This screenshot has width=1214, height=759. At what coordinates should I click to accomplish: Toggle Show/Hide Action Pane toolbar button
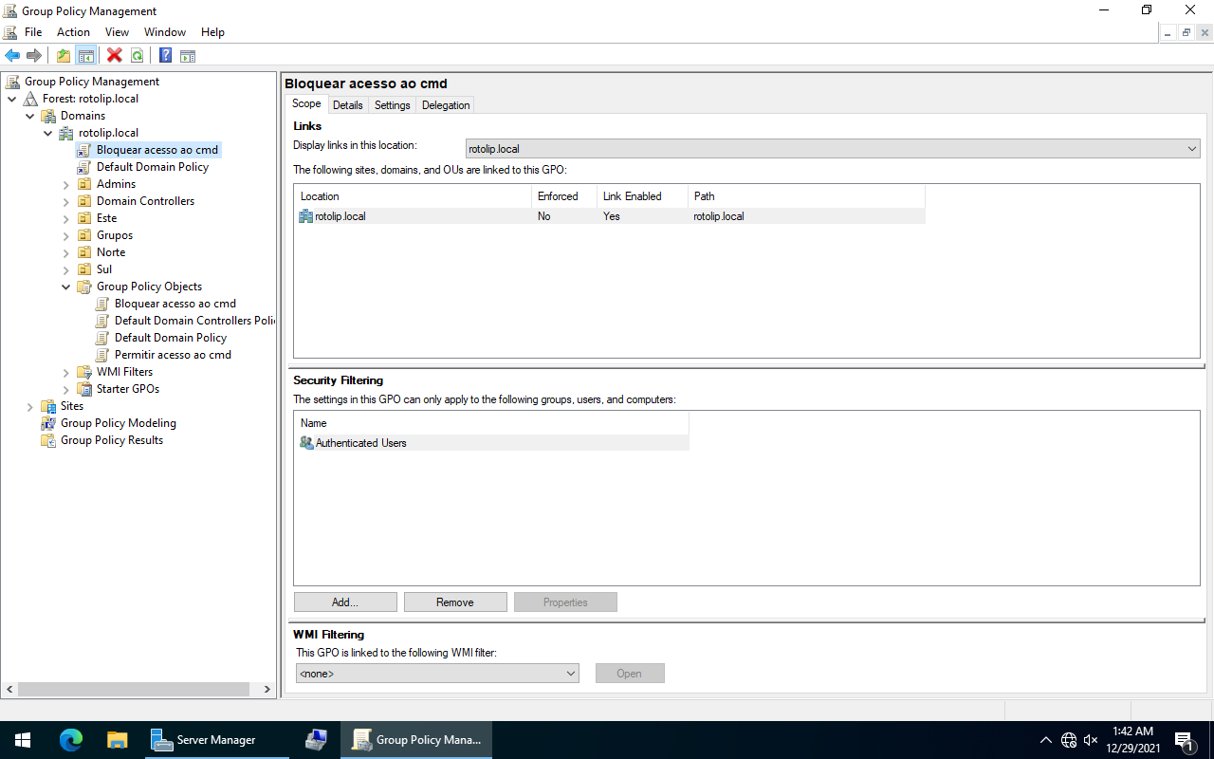(188, 56)
